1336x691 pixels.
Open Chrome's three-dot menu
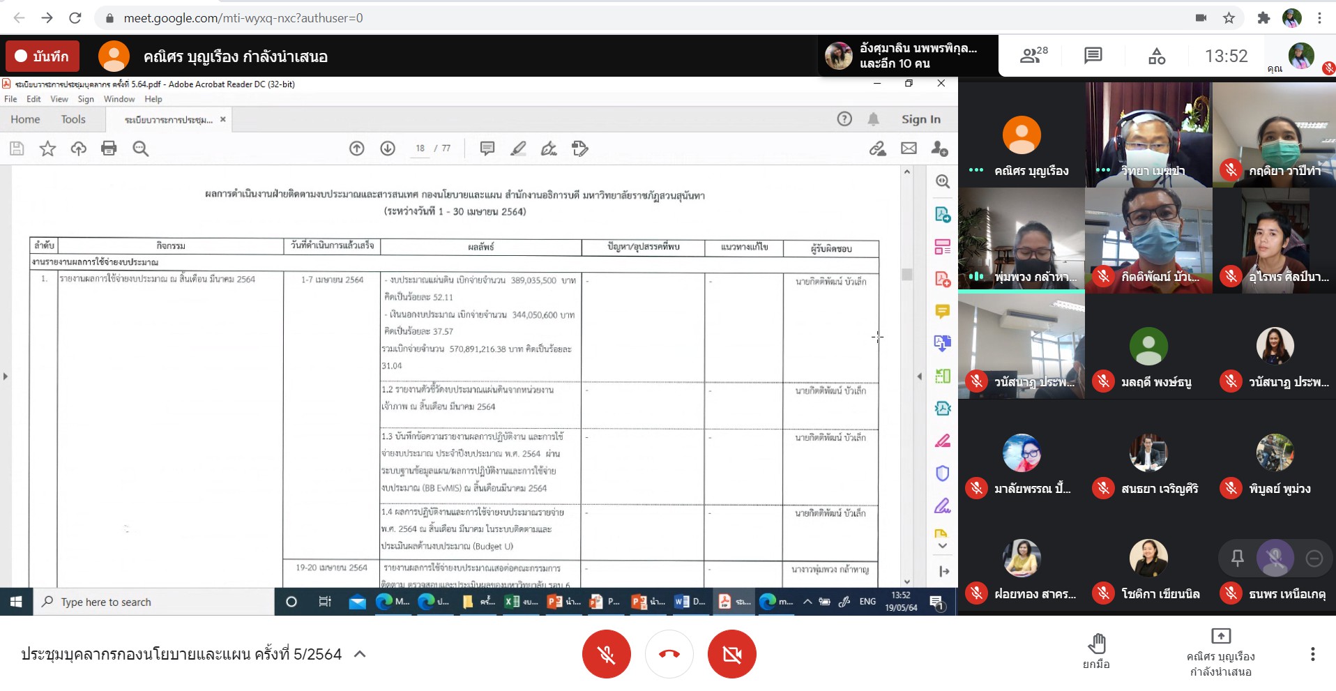click(1319, 18)
